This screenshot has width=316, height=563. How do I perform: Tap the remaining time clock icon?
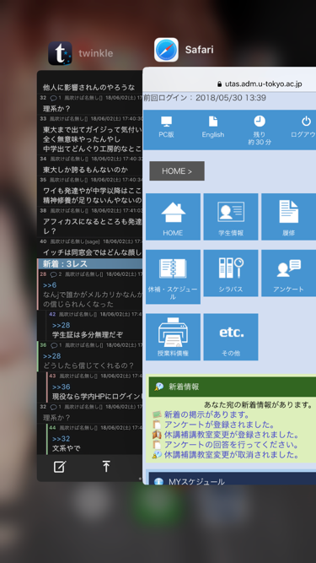click(260, 122)
